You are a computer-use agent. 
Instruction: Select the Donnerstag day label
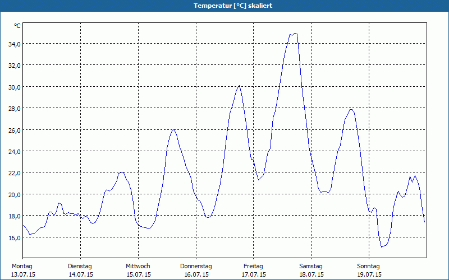coord(196,266)
